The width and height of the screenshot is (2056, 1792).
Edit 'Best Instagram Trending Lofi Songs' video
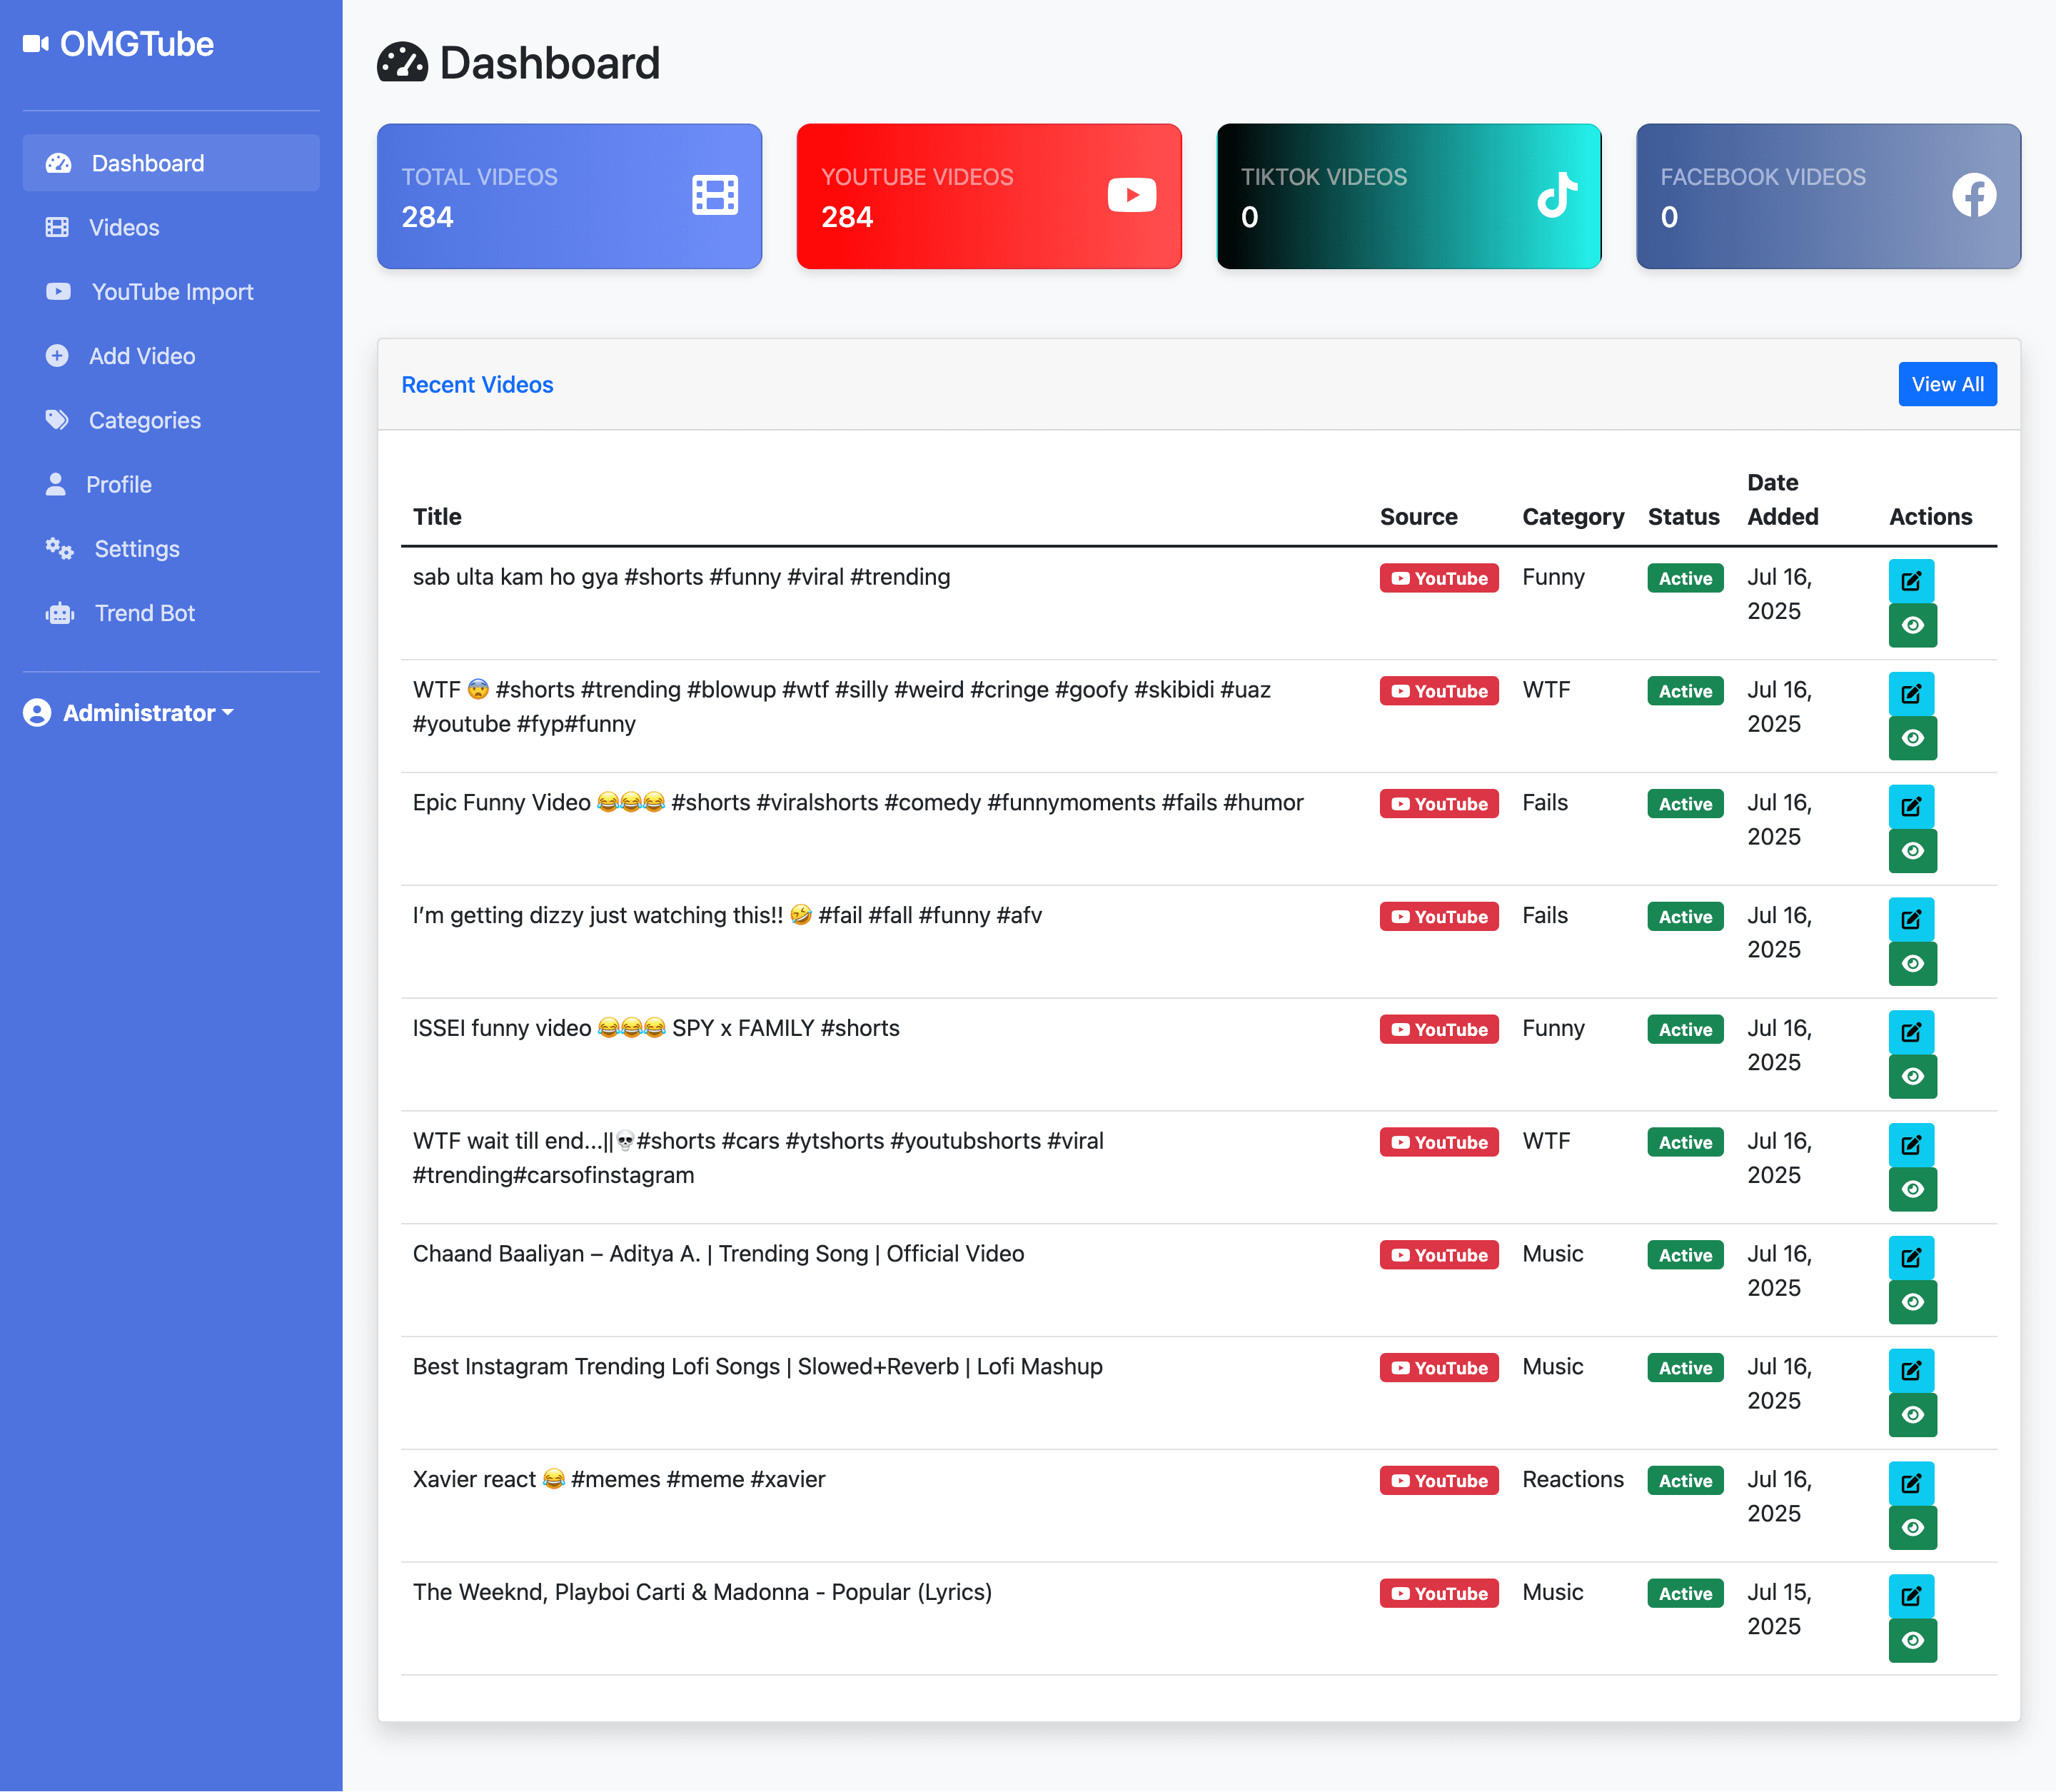coord(1911,1372)
